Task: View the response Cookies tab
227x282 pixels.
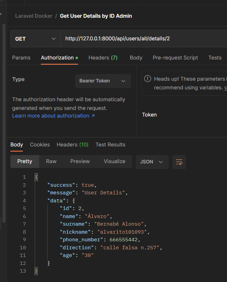Action: click(40, 145)
